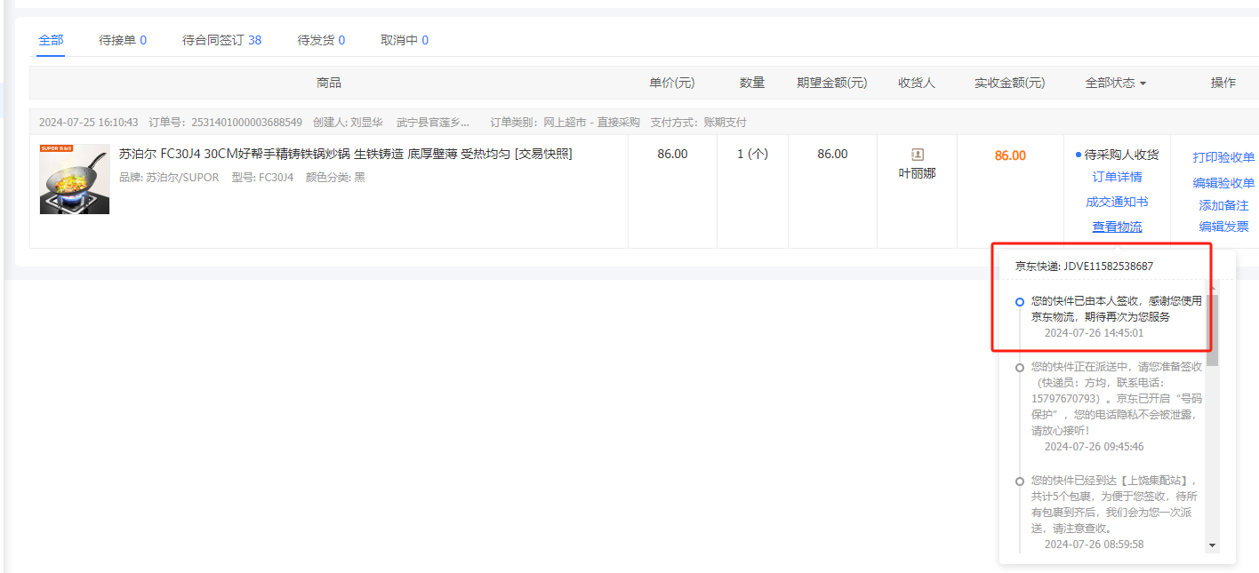
Task: Click the scroll-down arrow in the logistics popup
Action: pos(1212,545)
